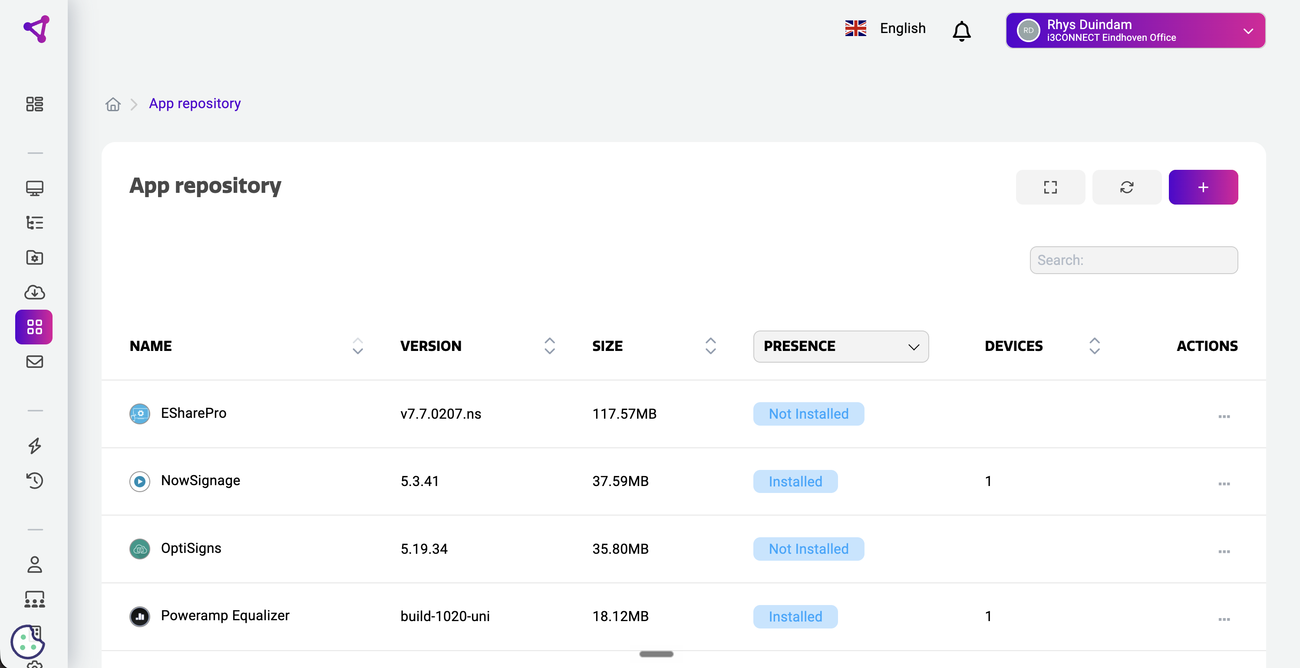Focus the Search input field
Screen dimensions: 1300x668
point(1133,260)
